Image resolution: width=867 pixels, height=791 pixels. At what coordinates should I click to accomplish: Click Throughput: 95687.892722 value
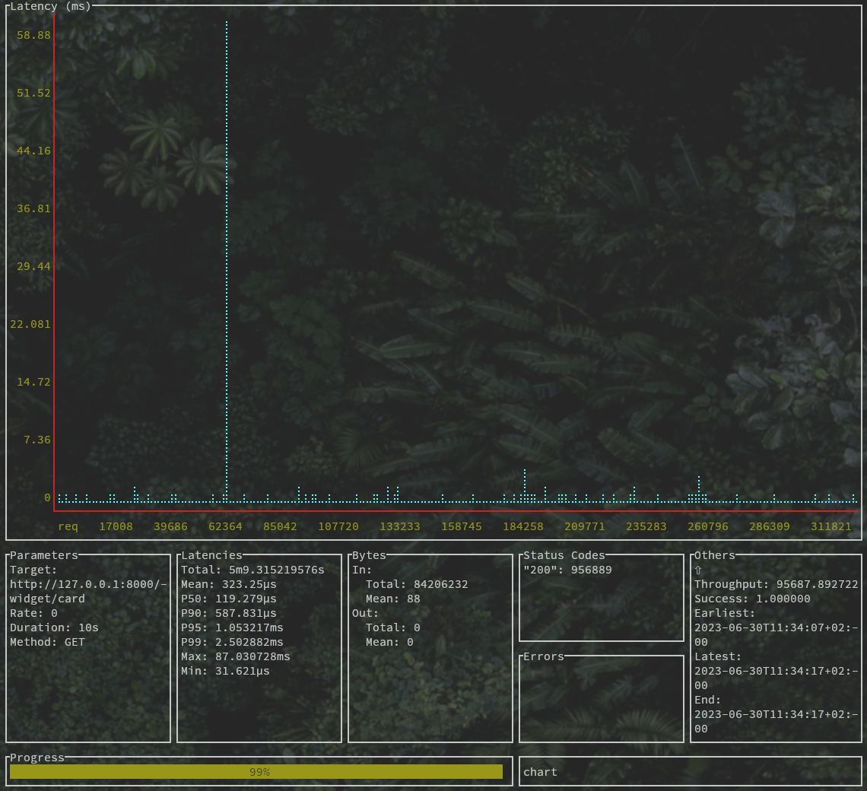[776, 584]
